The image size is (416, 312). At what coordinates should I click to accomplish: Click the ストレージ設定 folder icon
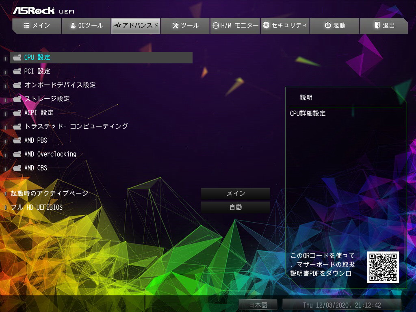coord(17,99)
